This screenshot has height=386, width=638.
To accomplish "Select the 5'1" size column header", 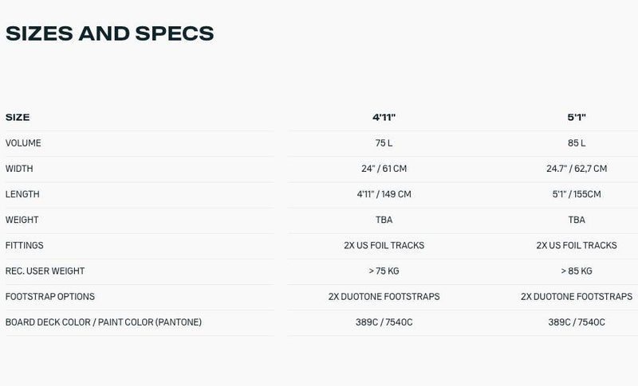I will (577, 118).
